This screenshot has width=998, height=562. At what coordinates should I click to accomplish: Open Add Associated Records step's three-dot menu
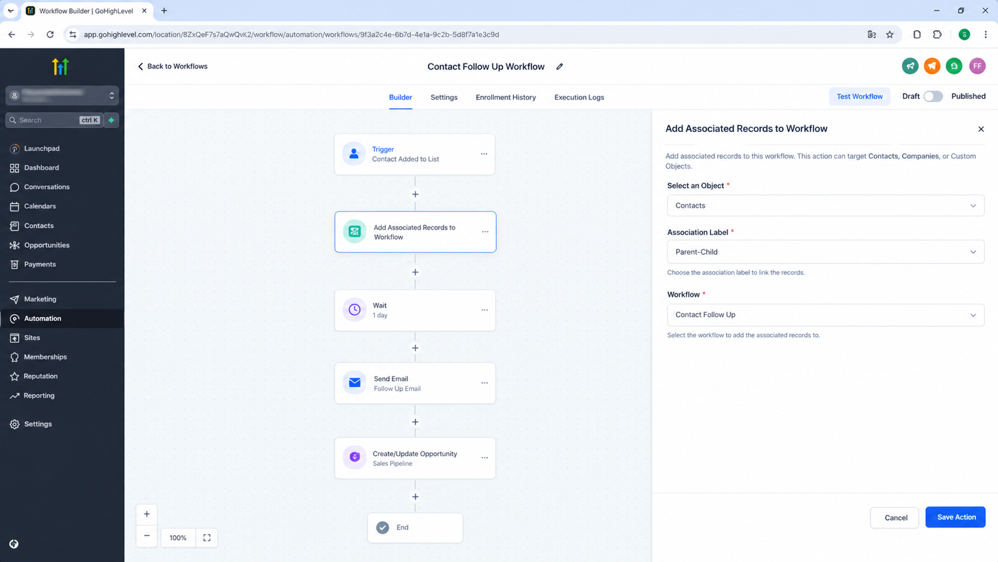tap(485, 232)
